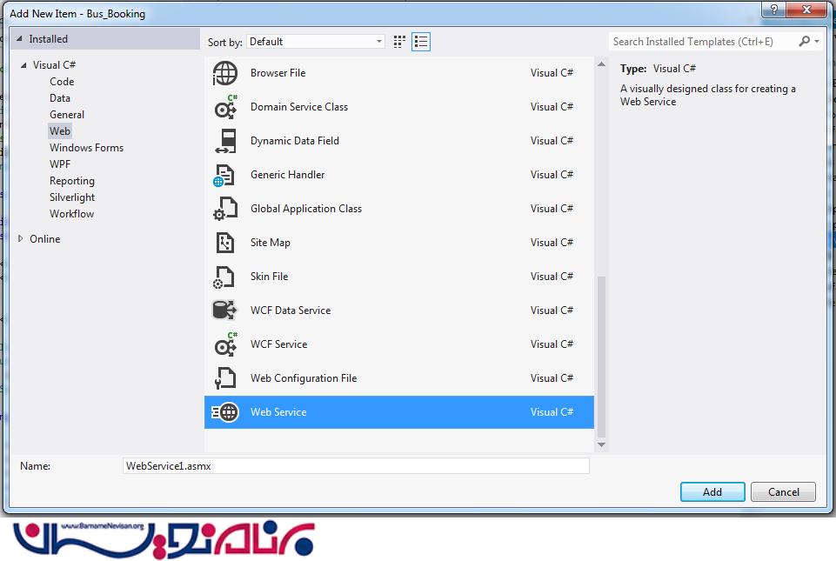This screenshot has width=836, height=561.
Task: Switch to medium icons view
Action: [x=400, y=42]
